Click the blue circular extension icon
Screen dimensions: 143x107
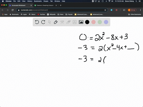click(111, 10)
